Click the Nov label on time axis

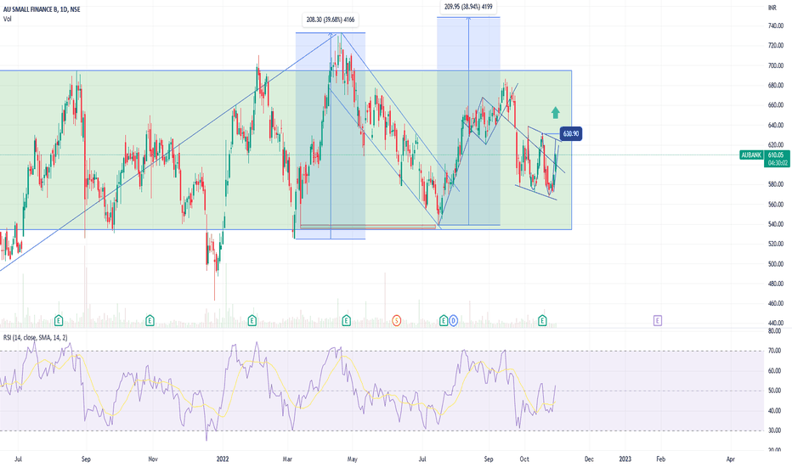(x=153, y=459)
